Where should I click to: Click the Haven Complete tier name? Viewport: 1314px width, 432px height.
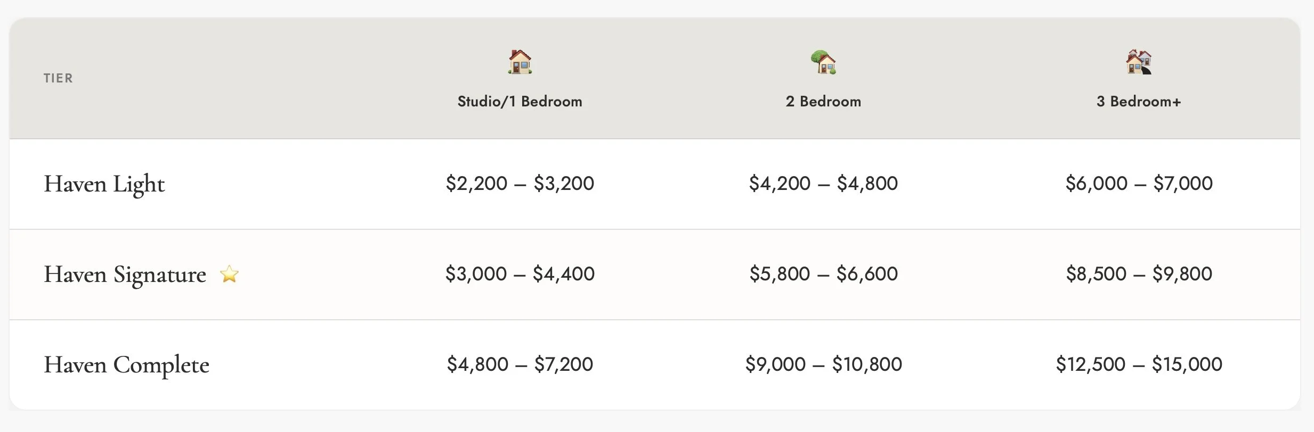126,365
